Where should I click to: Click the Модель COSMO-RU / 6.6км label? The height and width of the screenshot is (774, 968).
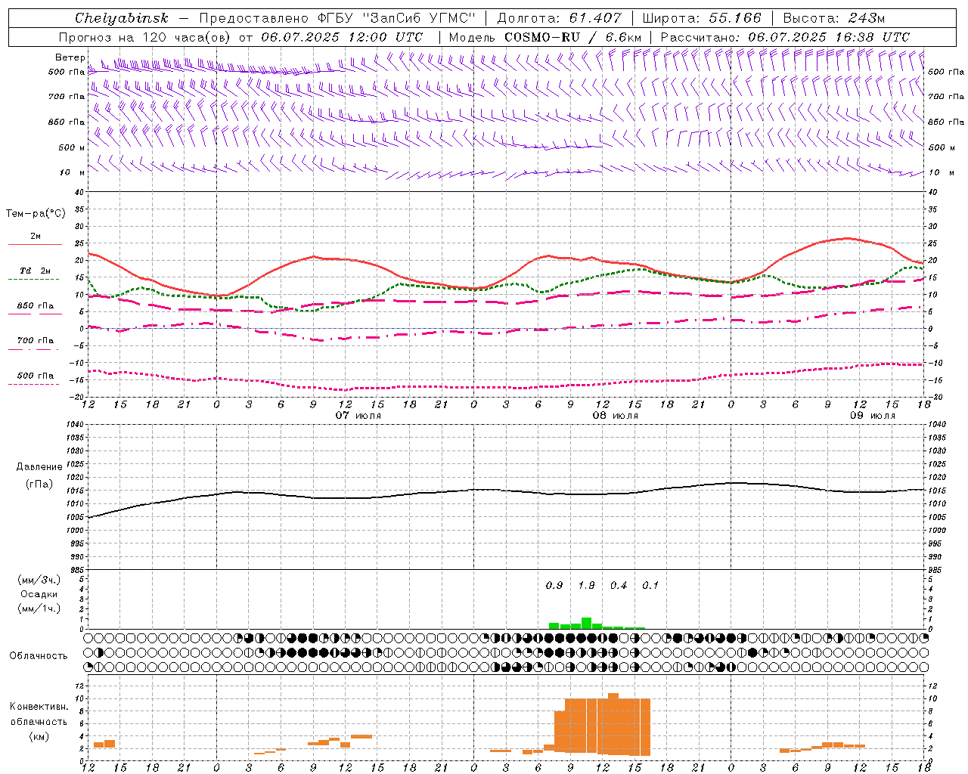click(545, 37)
